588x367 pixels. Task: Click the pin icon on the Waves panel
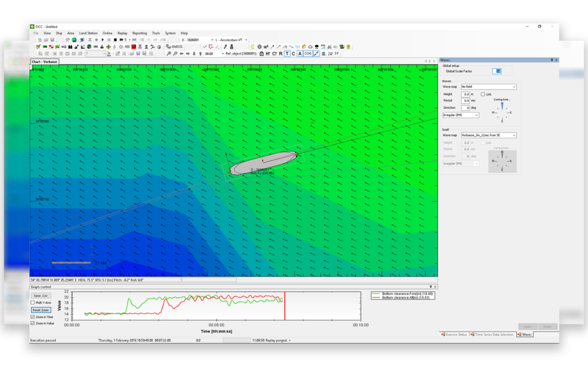[x=552, y=60]
